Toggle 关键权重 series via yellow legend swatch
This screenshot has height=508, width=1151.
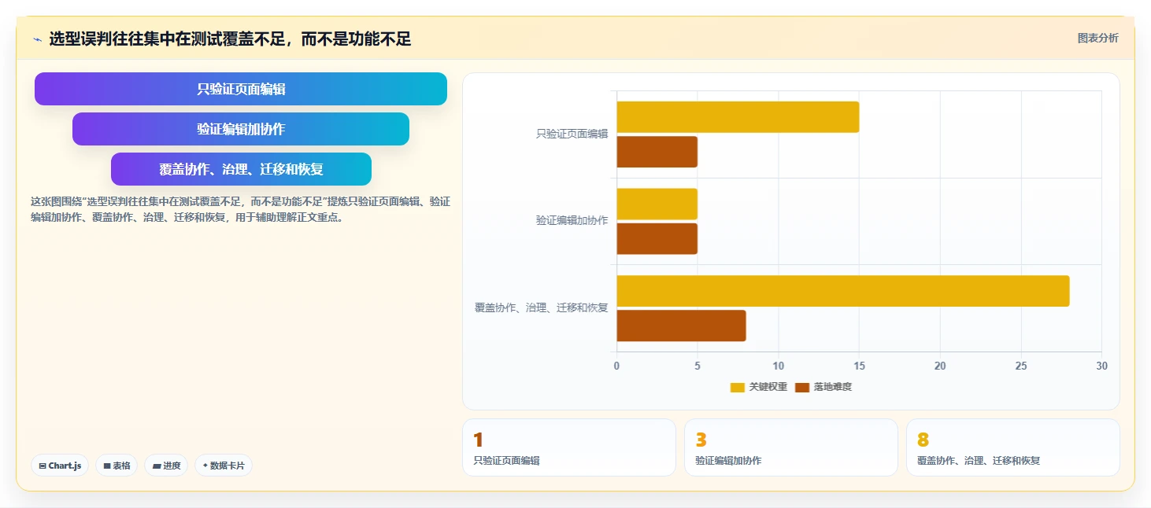pyautogui.click(x=738, y=387)
